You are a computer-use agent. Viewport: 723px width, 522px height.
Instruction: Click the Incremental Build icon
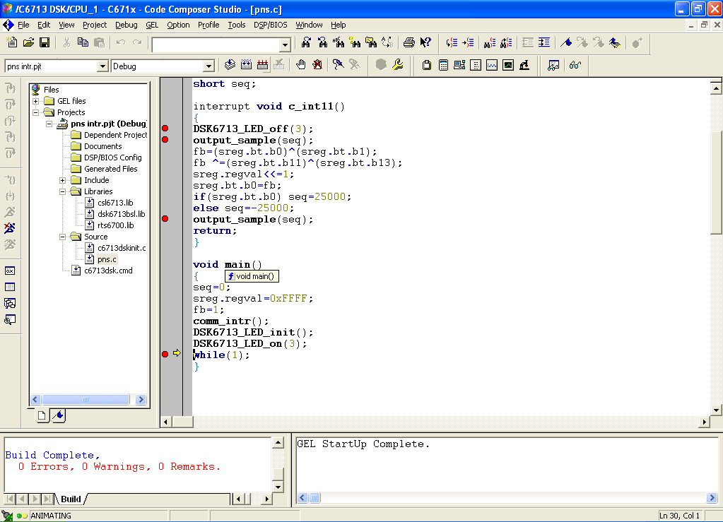[246, 65]
